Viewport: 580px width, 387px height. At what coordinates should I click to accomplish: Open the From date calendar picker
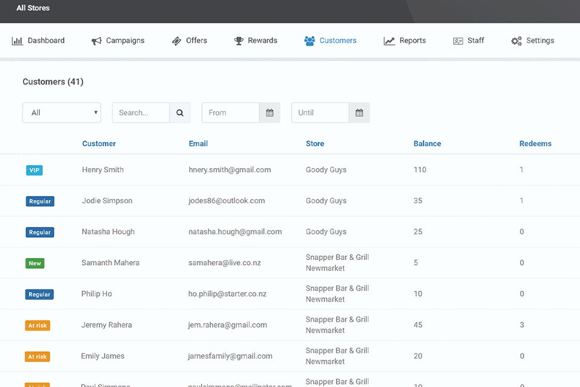269,112
